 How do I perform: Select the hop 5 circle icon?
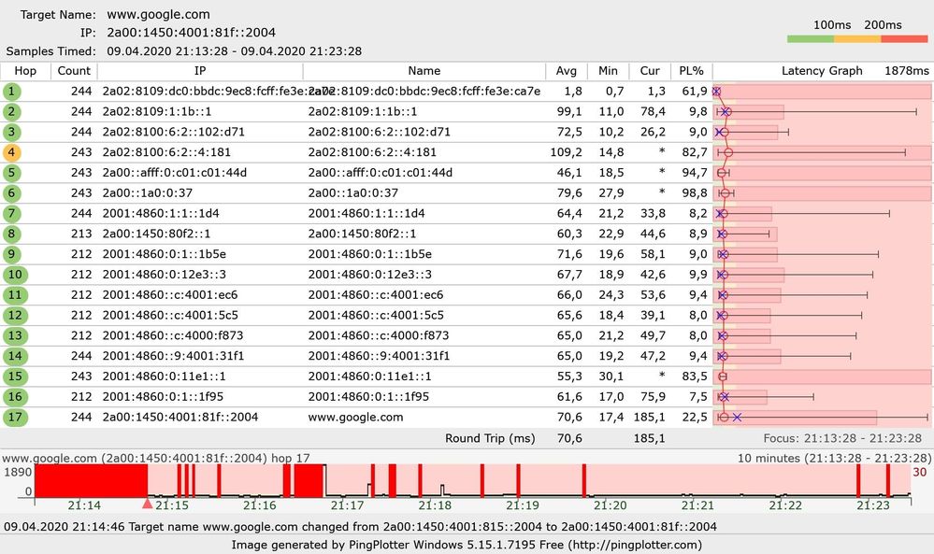click(11, 173)
